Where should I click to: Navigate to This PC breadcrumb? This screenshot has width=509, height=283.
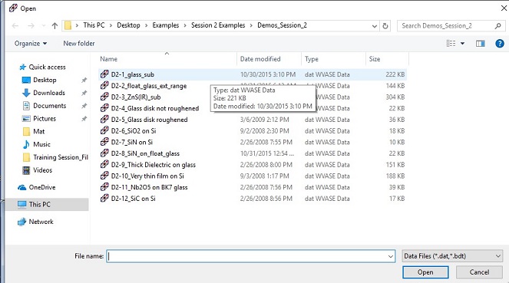pyautogui.click(x=94, y=25)
